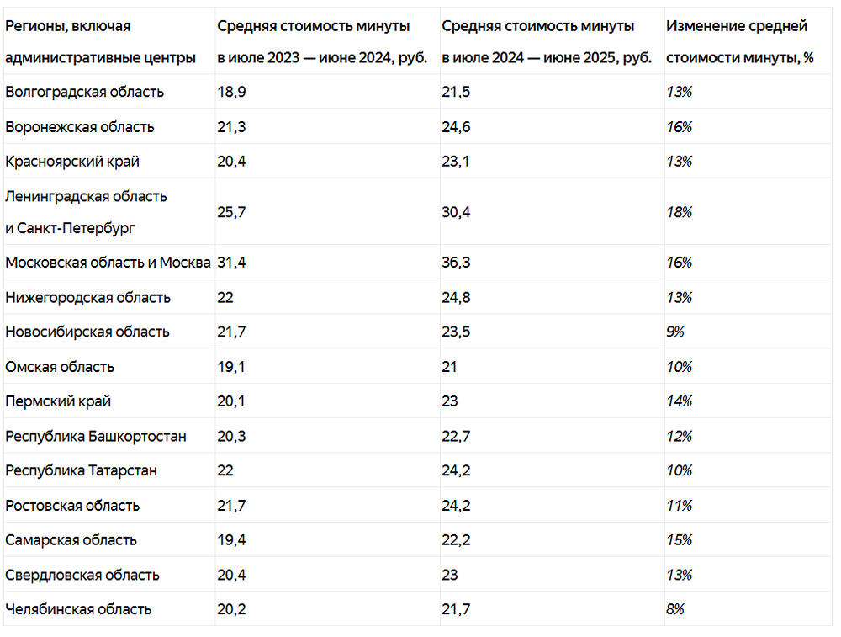Image resolution: width=841 pixels, height=637 pixels.
Task: Select the 'Челябинская область' row label
Action: pyautogui.click(x=78, y=609)
